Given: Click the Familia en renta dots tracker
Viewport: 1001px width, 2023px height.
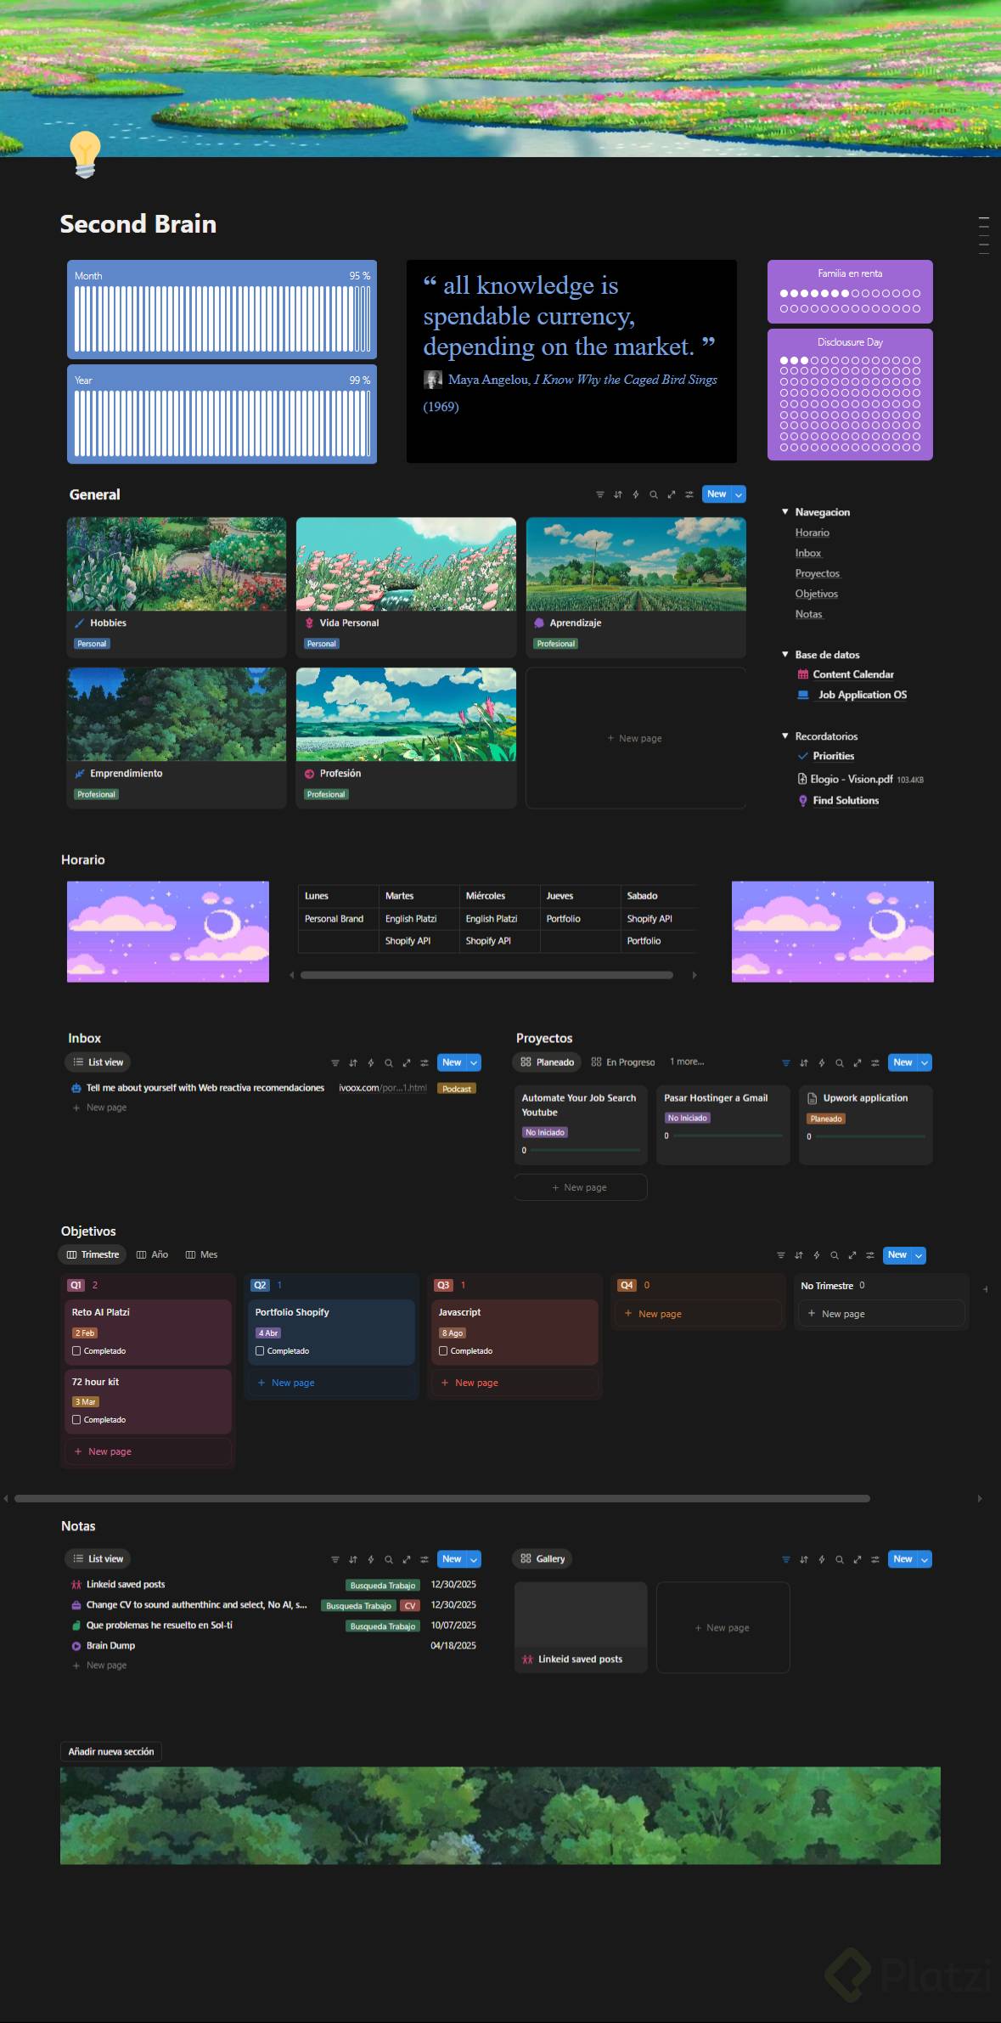Looking at the screenshot, I should coord(850,291).
